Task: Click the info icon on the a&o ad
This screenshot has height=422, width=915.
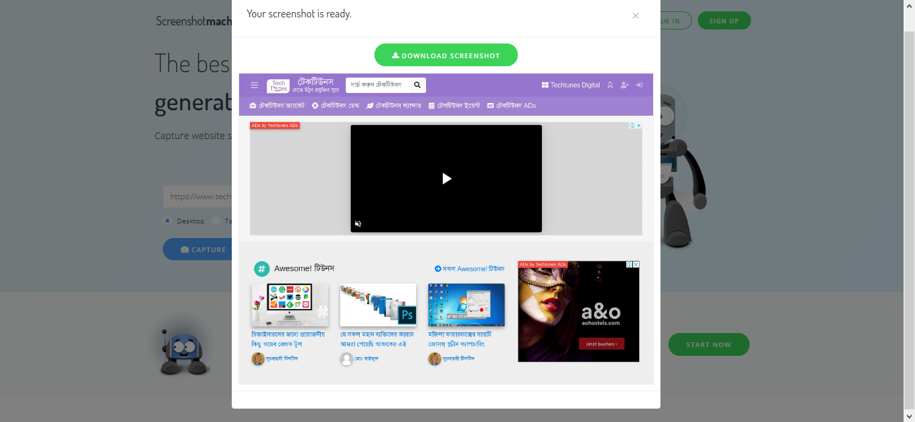Action: (629, 265)
